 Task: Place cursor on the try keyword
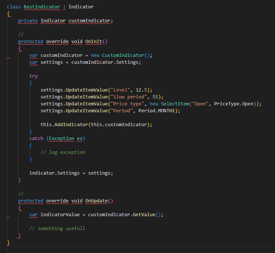tap(33, 76)
